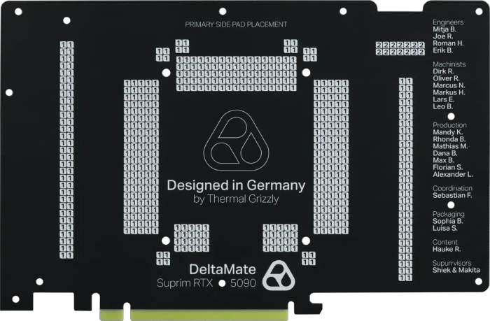Click the name 'Marcus N.'

[x=449, y=85]
